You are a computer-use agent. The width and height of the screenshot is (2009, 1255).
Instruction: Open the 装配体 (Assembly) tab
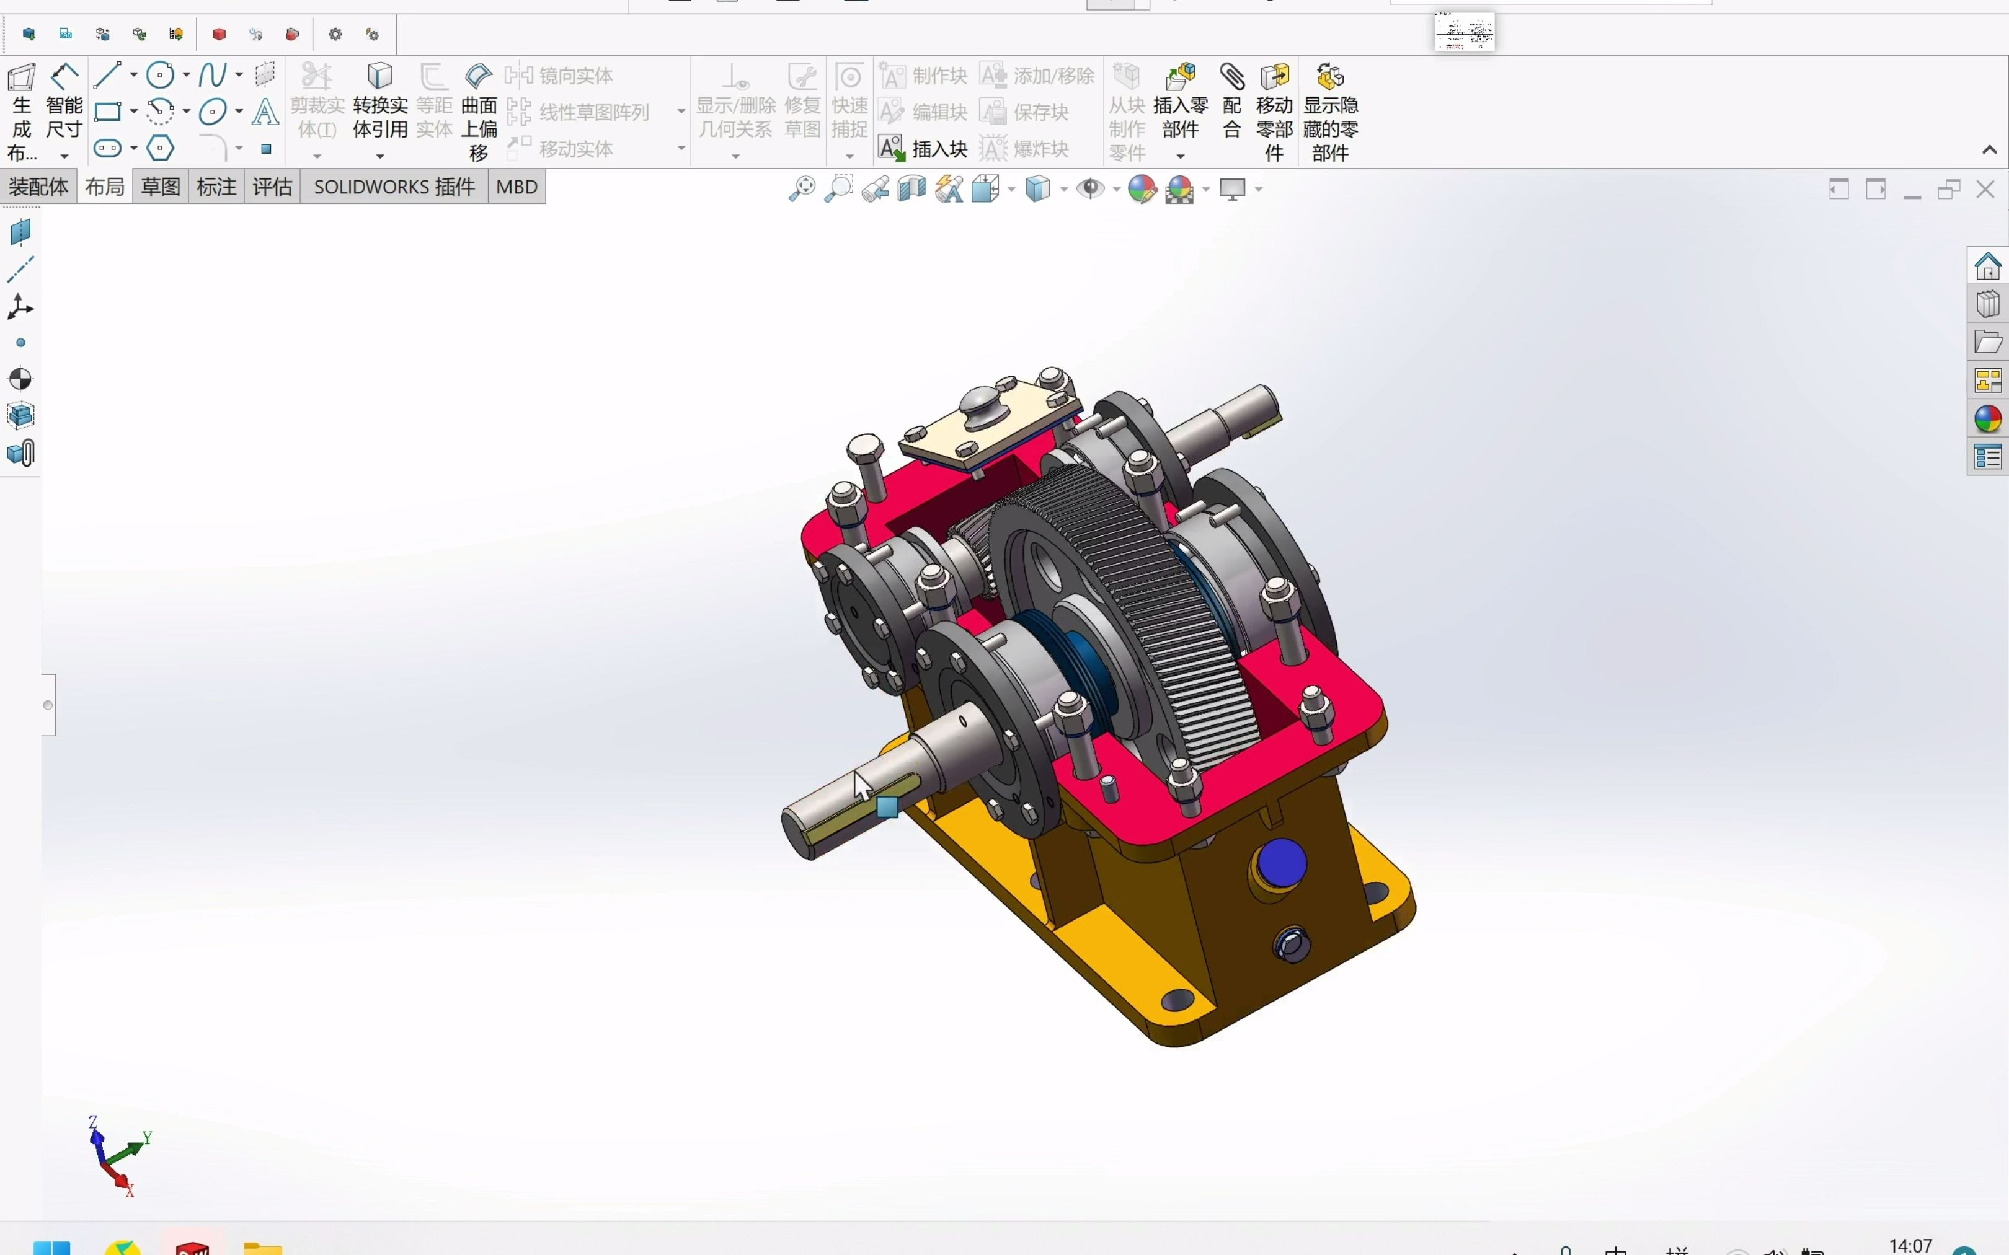(39, 185)
